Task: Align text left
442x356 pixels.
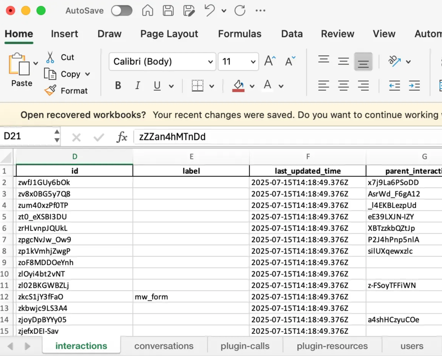Action: click(x=323, y=85)
